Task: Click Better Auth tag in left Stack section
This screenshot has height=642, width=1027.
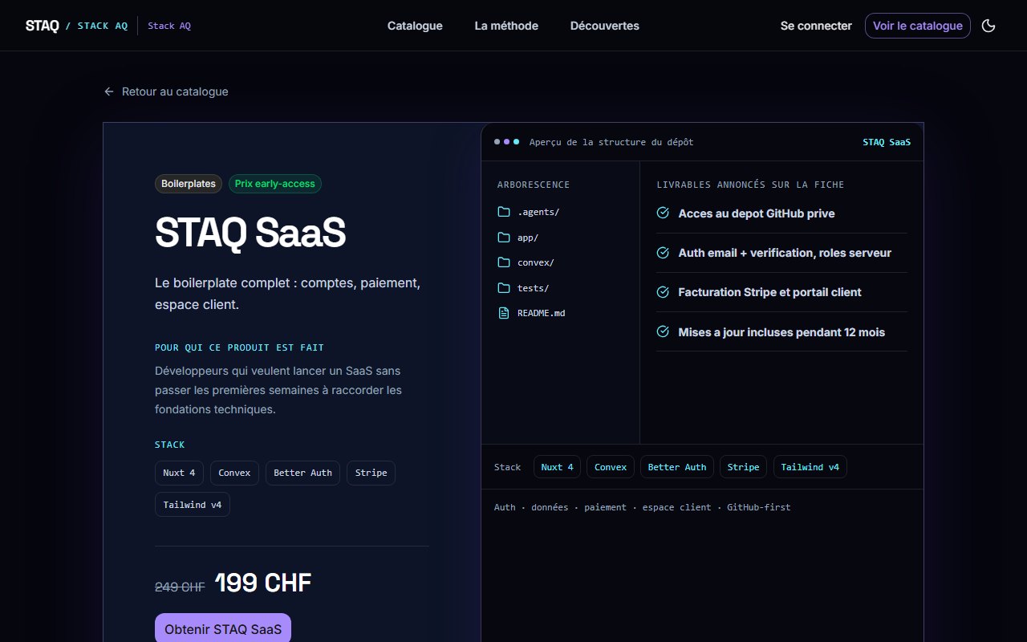Action: click(302, 473)
